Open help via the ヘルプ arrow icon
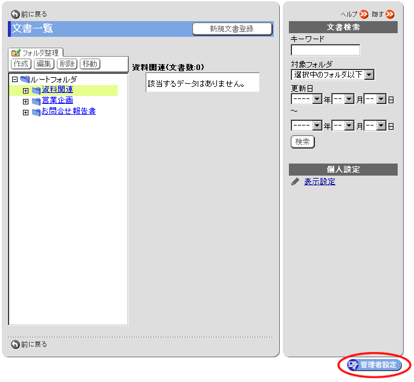Image resolution: width=414 pixels, height=382 pixels. pos(364,14)
